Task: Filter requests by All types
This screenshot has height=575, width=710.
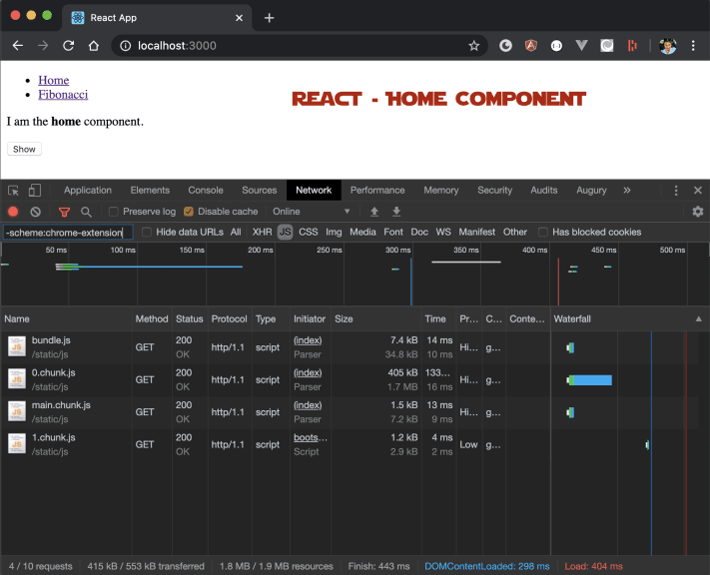Action: pyautogui.click(x=236, y=233)
